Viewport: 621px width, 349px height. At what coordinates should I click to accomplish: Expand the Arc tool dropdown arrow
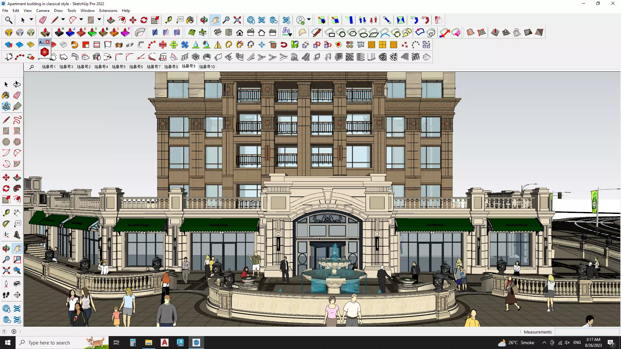(81, 20)
